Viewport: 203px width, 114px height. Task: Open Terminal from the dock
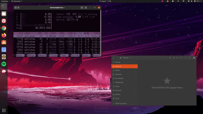pos(4,6)
